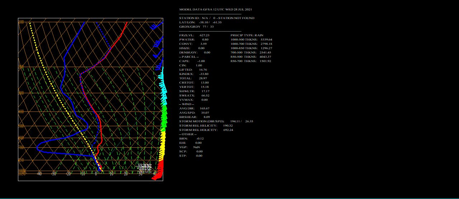Select STORM REL HELICITY 190.32 line
The height and width of the screenshot is (199, 459).
[x=206, y=125]
